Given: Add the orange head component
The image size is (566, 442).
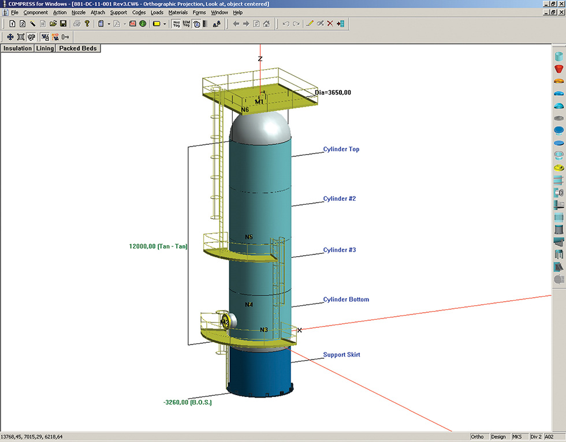Looking at the screenshot, I should click(x=559, y=81).
